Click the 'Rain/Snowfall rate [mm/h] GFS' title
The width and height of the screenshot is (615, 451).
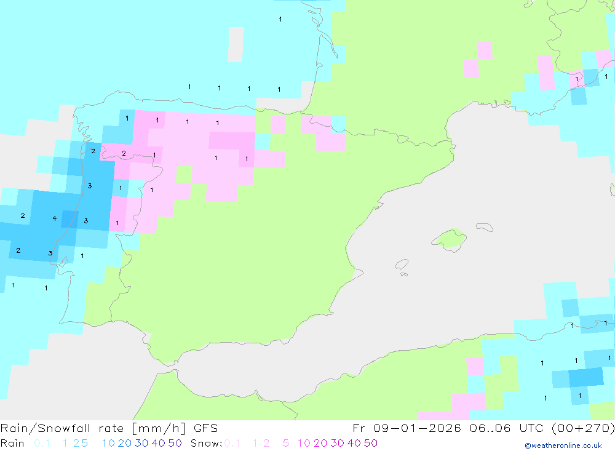pyautogui.click(x=109, y=428)
